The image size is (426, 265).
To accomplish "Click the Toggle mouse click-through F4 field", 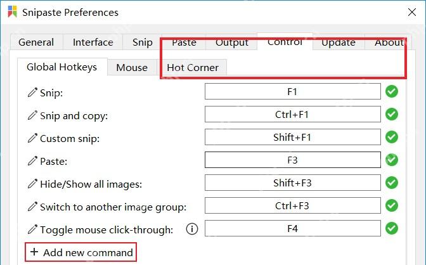I will coord(293,228).
